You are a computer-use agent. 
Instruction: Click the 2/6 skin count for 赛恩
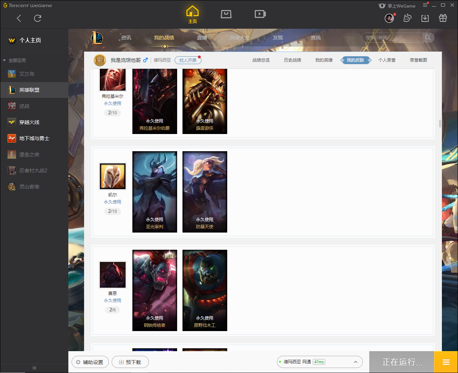pyautogui.click(x=112, y=310)
